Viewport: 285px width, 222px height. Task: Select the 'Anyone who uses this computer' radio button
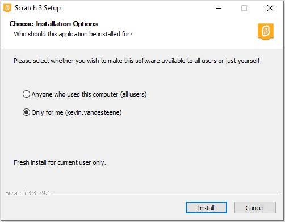pos(26,94)
